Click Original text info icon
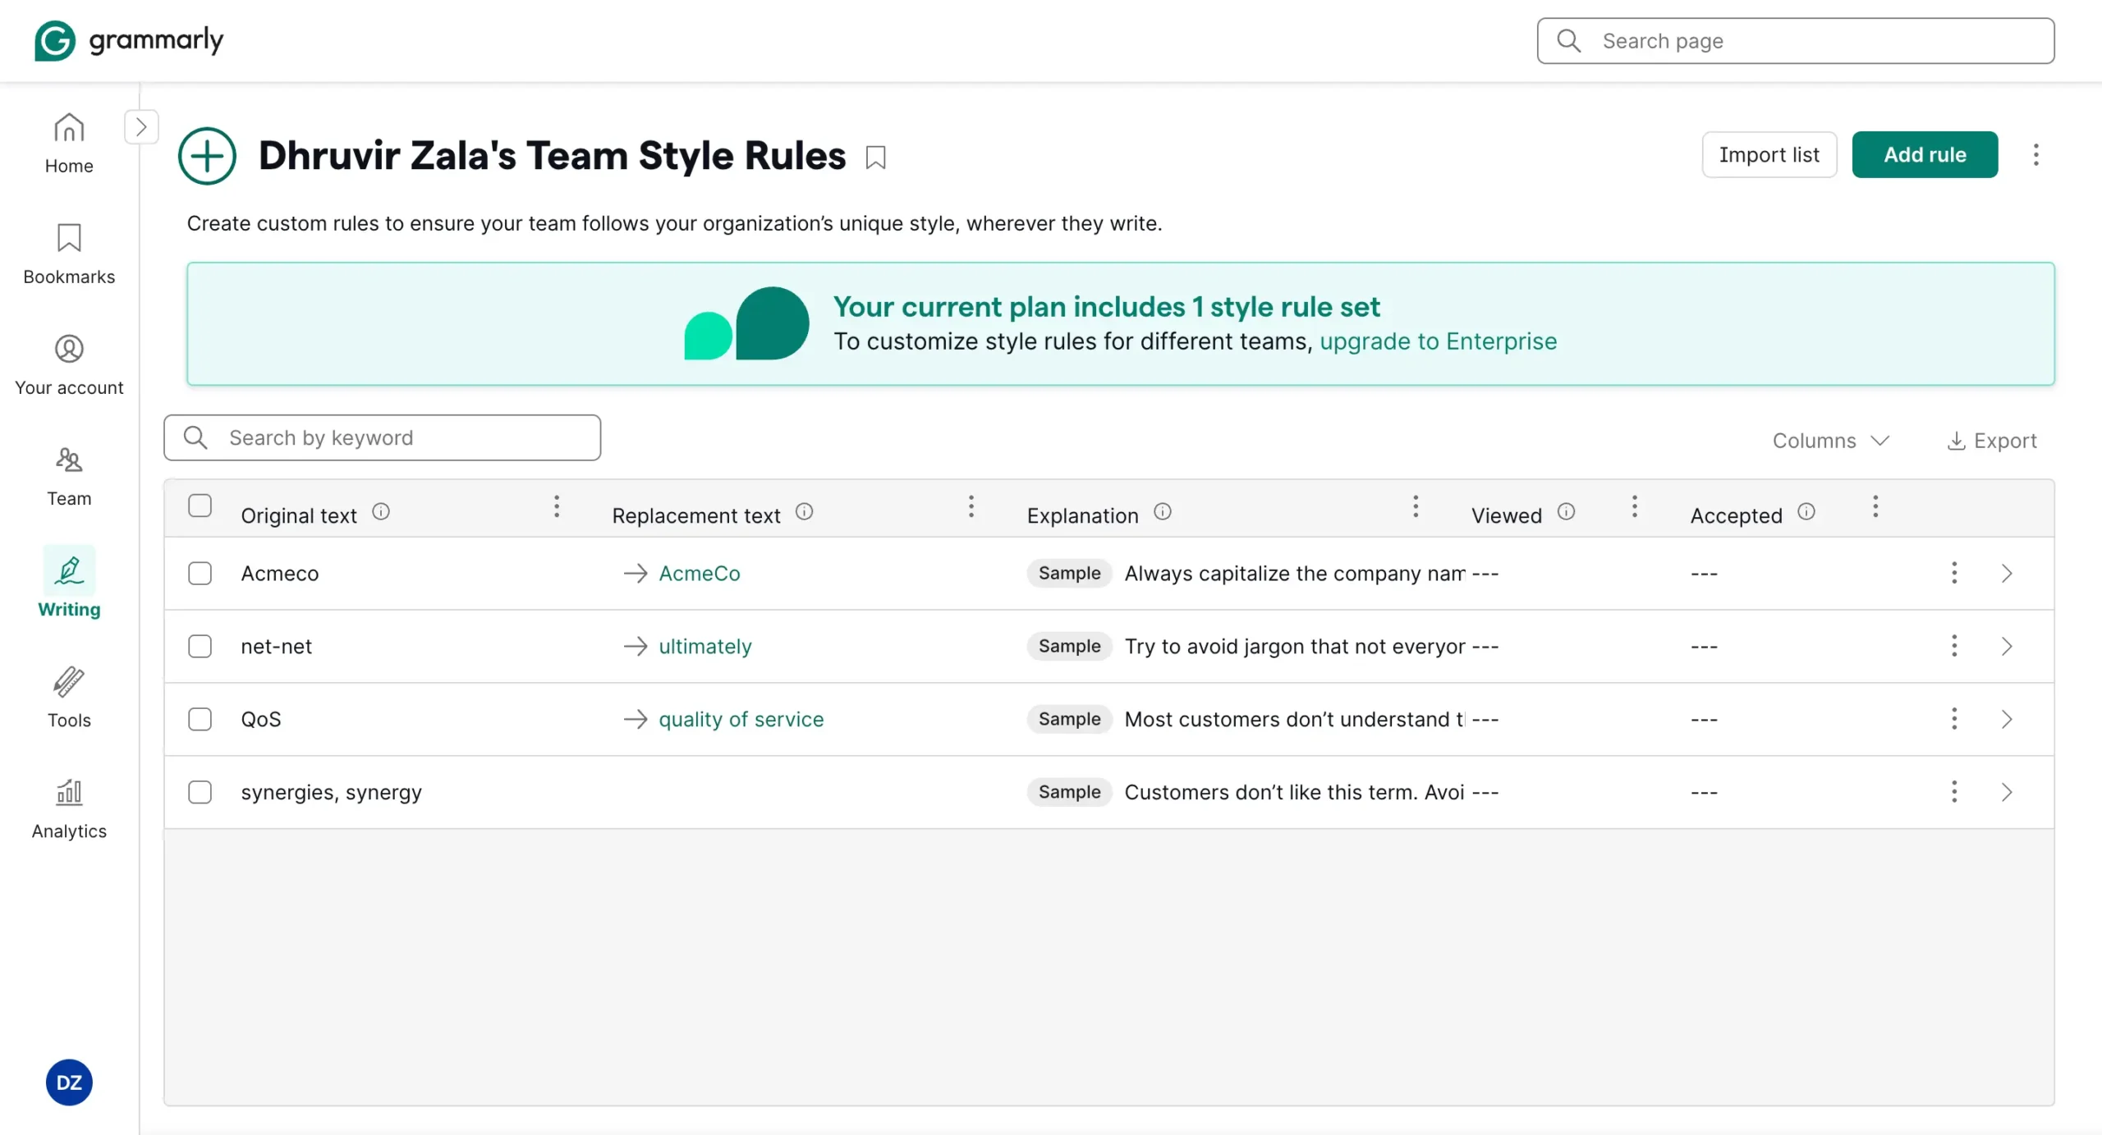This screenshot has height=1135, width=2102. 381,511
